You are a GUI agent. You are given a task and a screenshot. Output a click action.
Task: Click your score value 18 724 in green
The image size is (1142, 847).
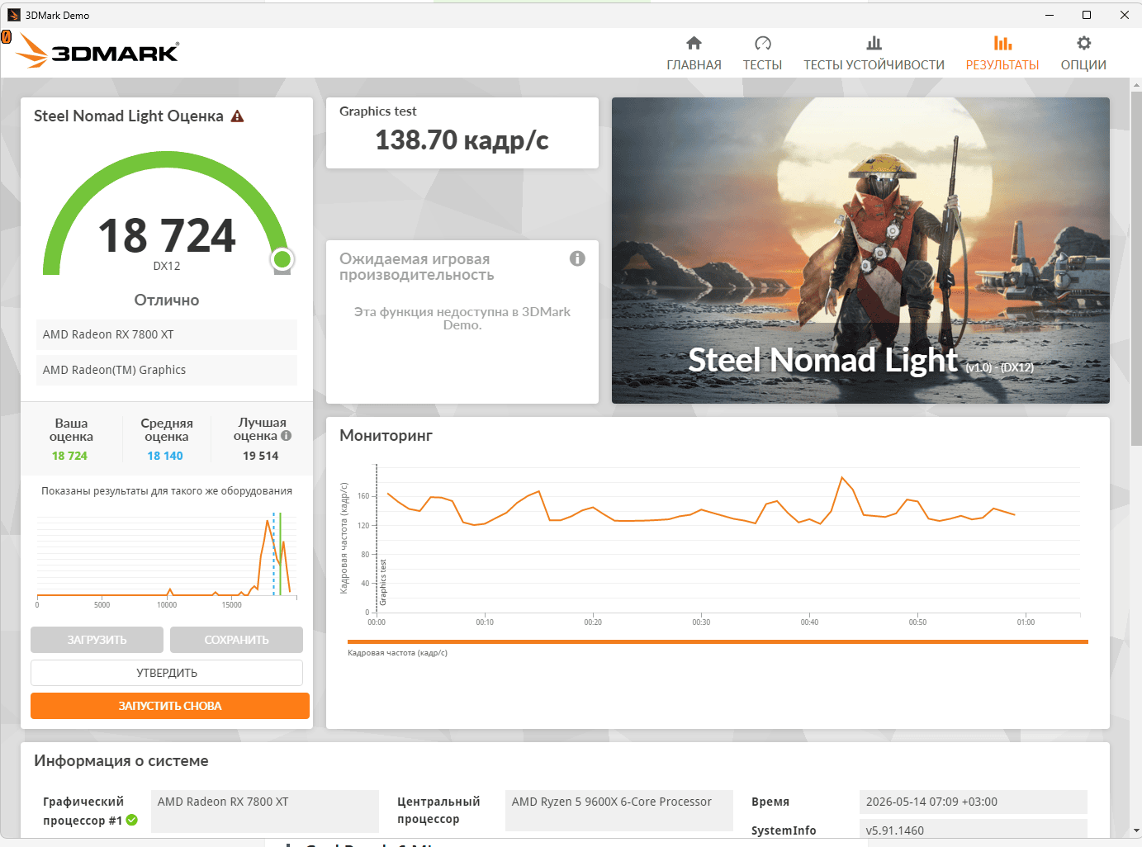click(69, 456)
